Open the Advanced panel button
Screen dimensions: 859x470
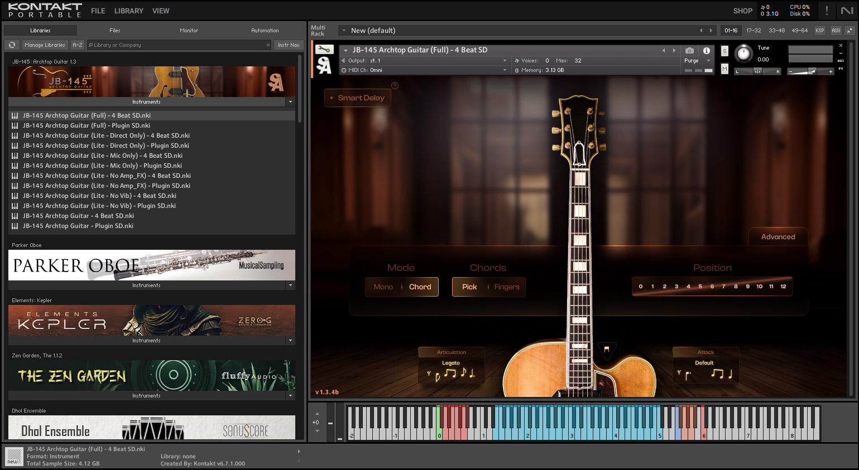pos(778,237)
